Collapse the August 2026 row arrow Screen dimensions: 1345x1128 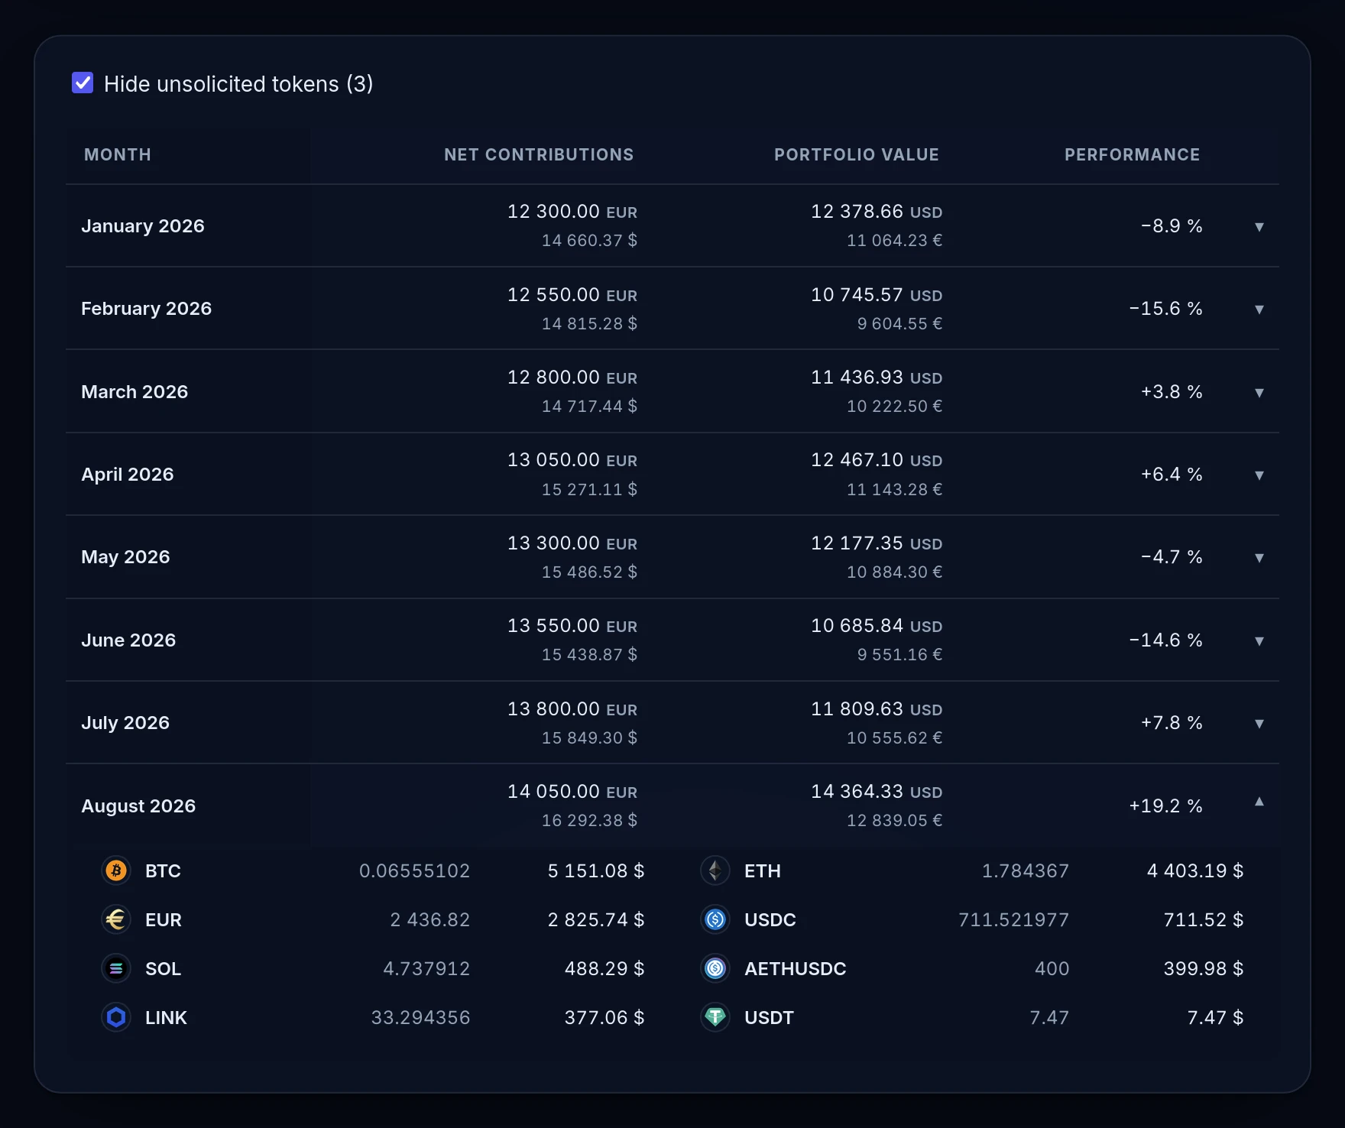pyautogui.click(x=1259, y=802)
